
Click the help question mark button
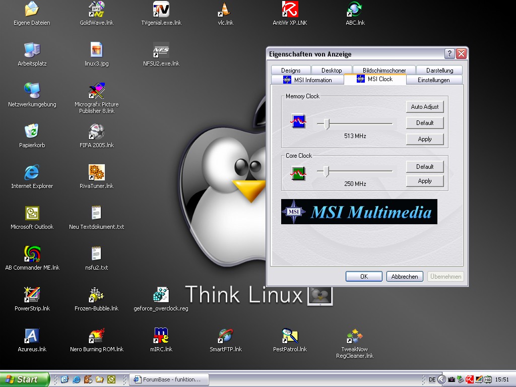point(449,53)
